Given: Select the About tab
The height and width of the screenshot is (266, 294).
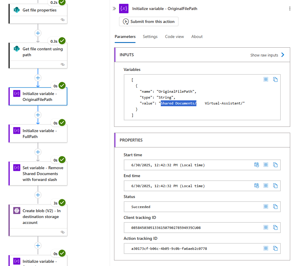Looking at the screenshot, I should click(x=197, y=36).
